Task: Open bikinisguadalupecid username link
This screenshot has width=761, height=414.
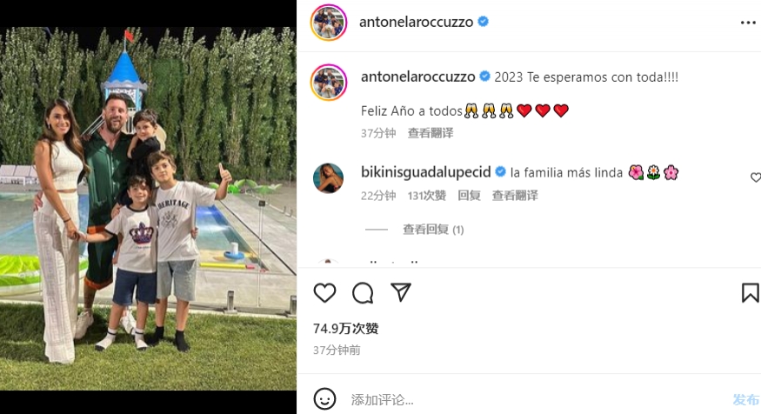Action: click(425, 172)
